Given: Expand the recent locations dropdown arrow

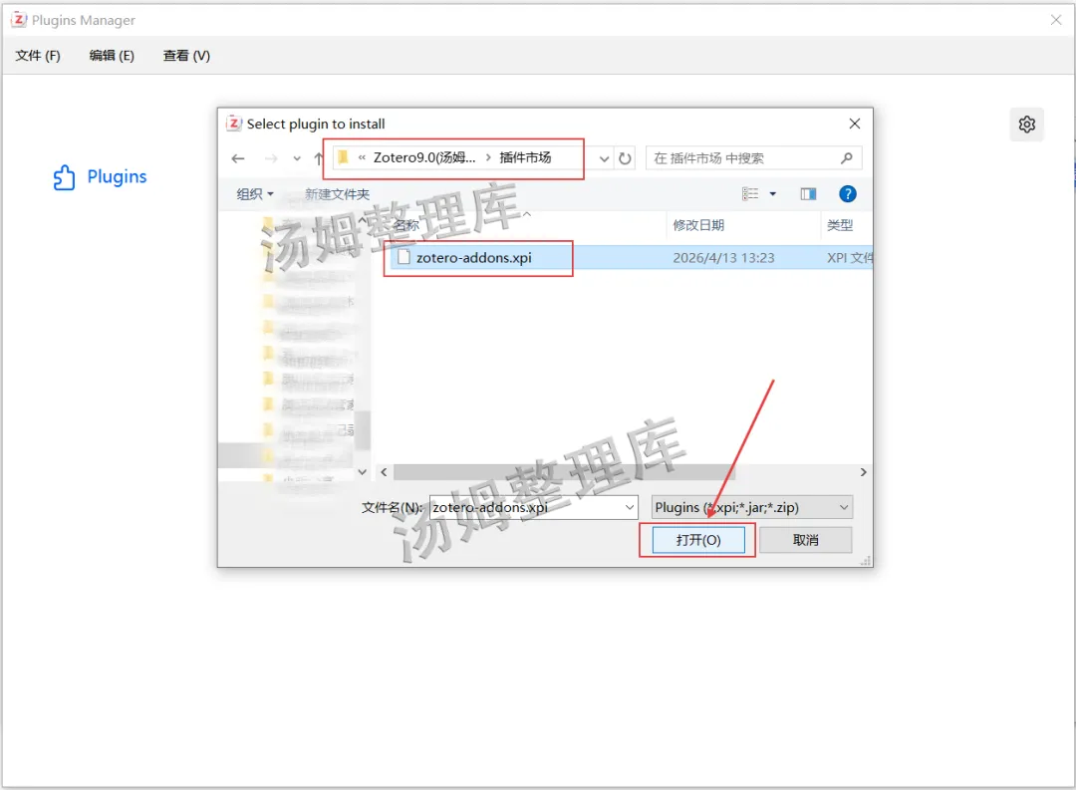Looking at the screenshot, I should pyautogui.click(x=297, y=158).
